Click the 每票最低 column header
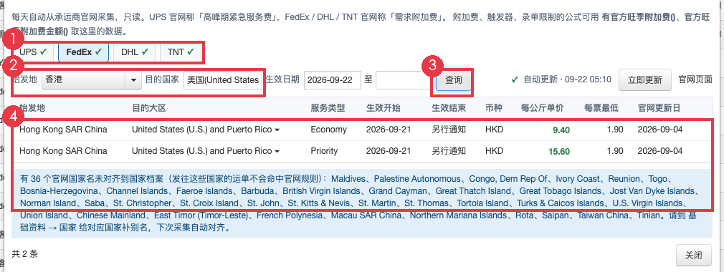Screen dimensions: 724x272 coord(601,108)
